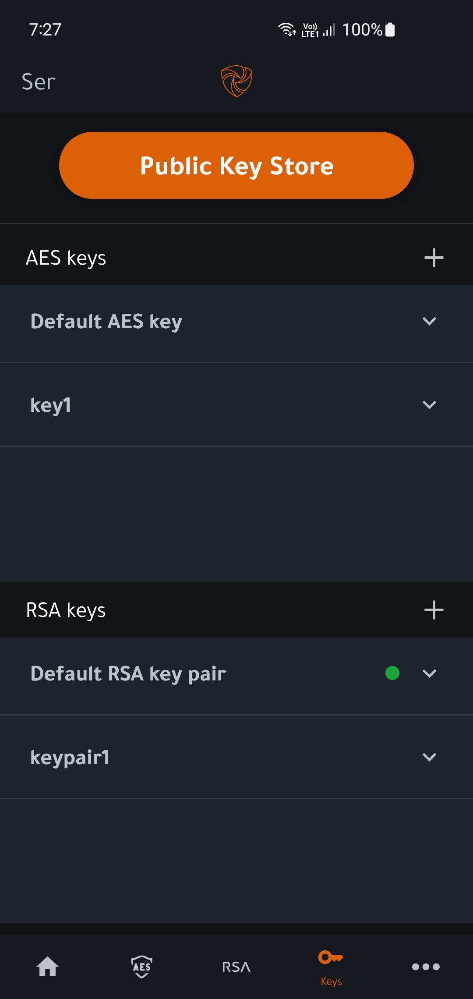Expand keypair1 using its chevron

pyautogui.click(x=430, y=756)
